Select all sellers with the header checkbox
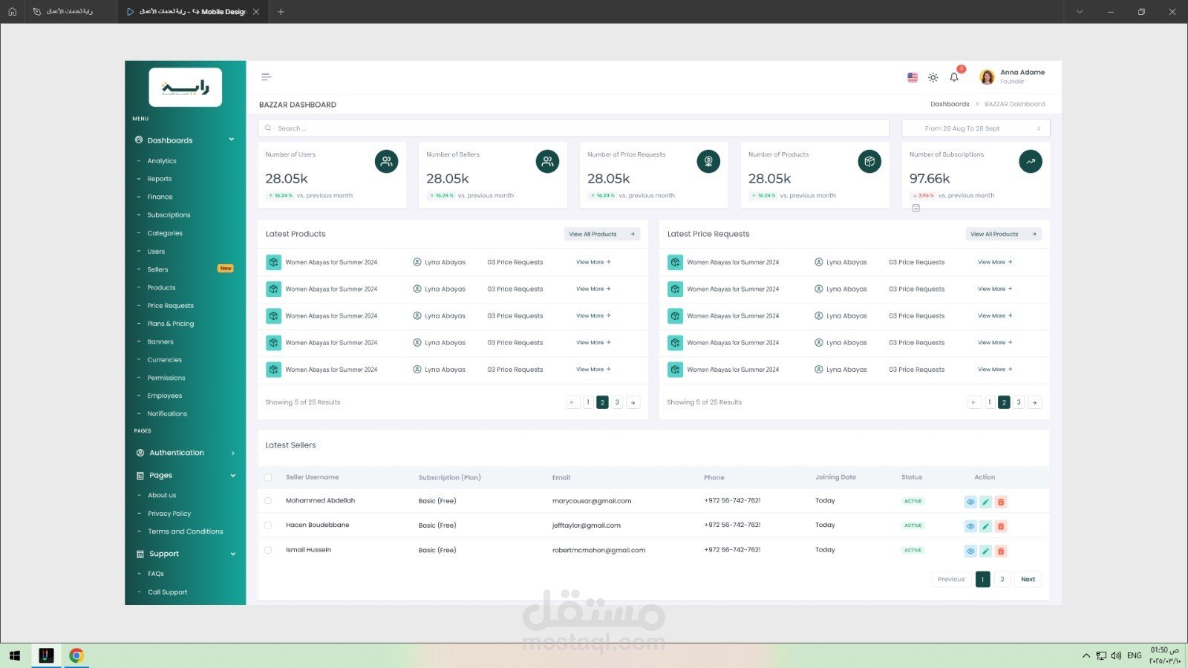This screenshot has height=668, width=1188. [x=268, y=477]
